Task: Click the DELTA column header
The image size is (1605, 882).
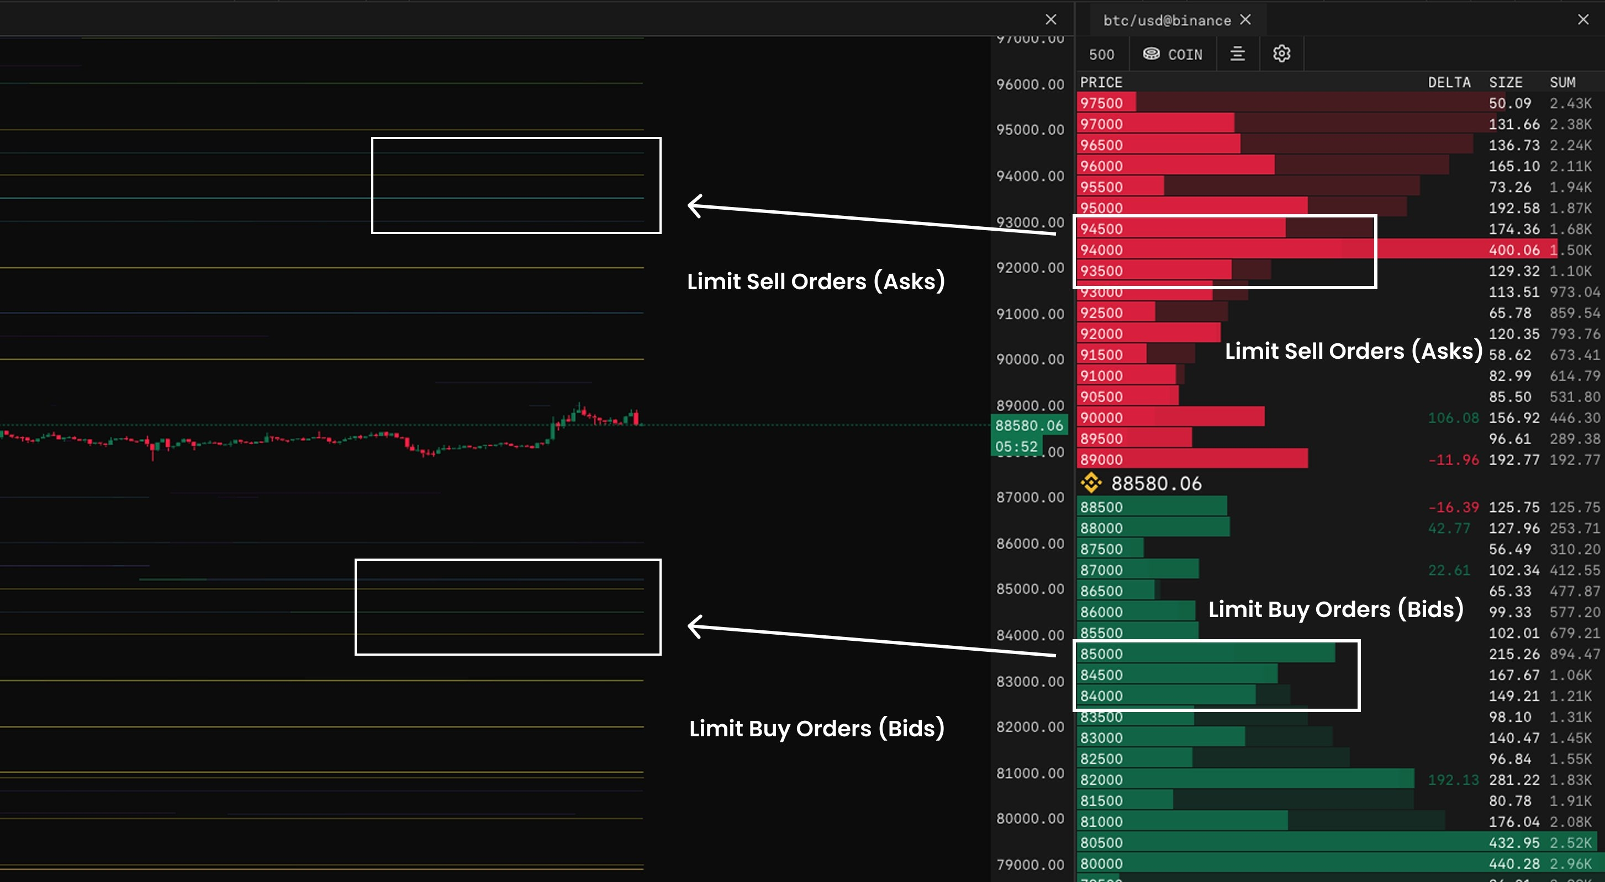Action: [x=1449, y=82]
